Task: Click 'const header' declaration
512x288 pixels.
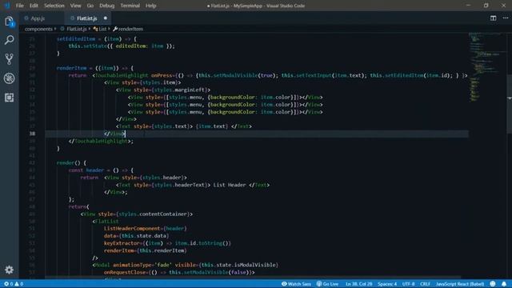Action: click(86, 170)
